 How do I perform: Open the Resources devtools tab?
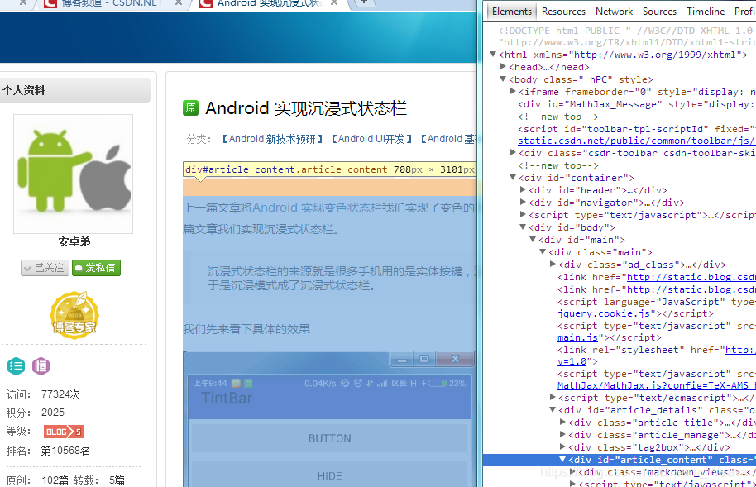(x=563, y=11)
